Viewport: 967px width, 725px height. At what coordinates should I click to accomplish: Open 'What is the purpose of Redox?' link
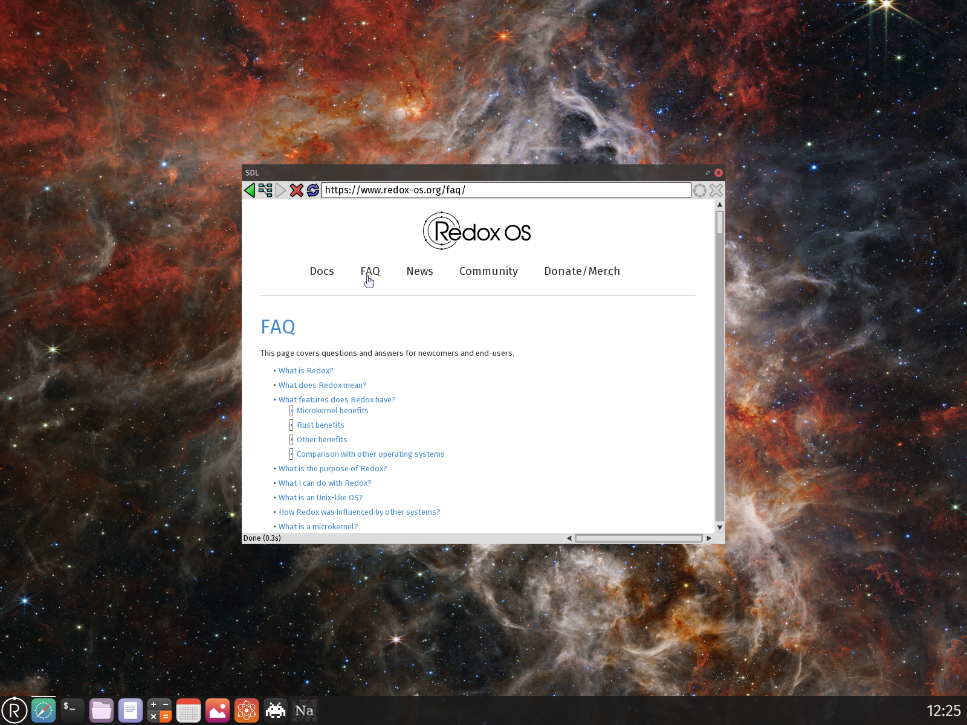[x=332, y=469]
